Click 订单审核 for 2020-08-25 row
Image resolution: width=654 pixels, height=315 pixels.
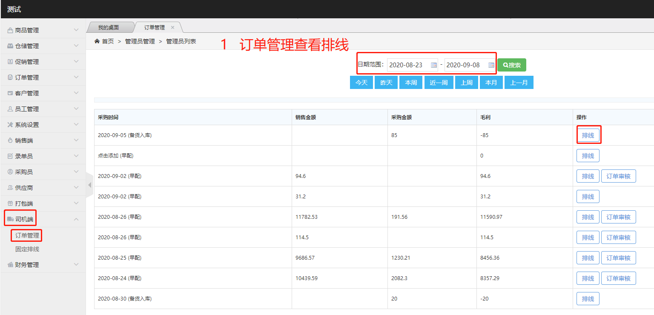[x=618, y=258]
